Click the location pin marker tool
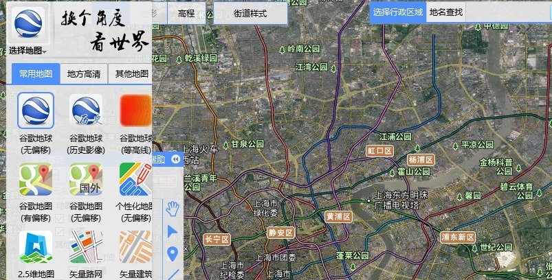 coord(173,253)
